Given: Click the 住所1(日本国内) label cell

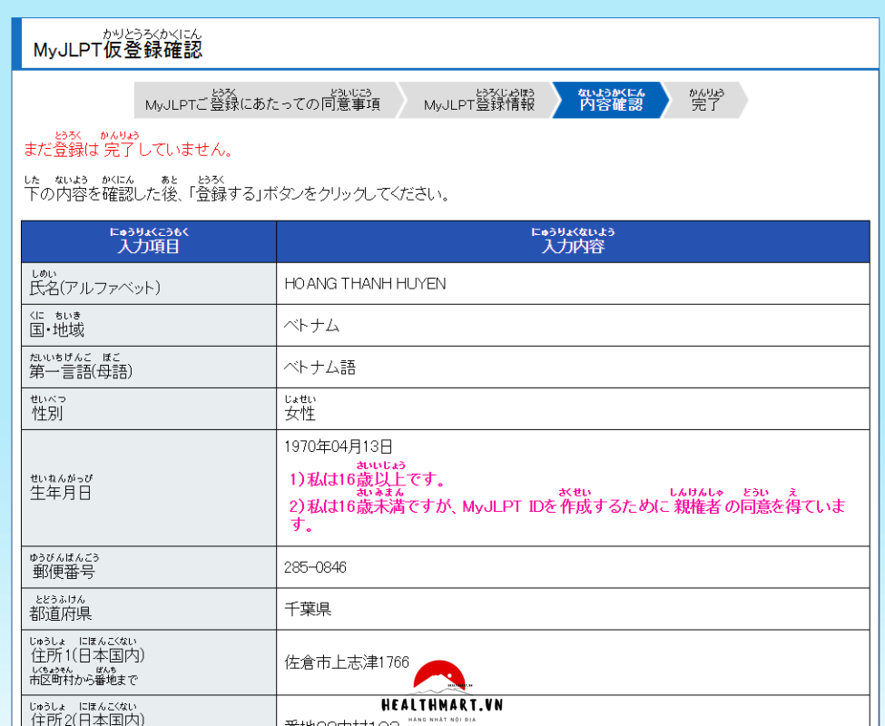Looking at the screenshot, I should (149, 662).
